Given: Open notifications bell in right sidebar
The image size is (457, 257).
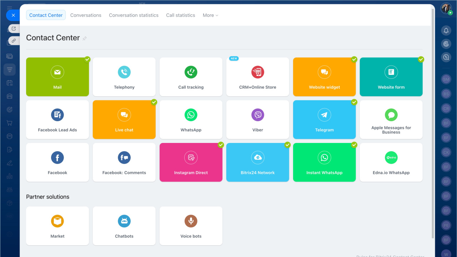Looking at the screenshot, I should click(x=446, y=31).
